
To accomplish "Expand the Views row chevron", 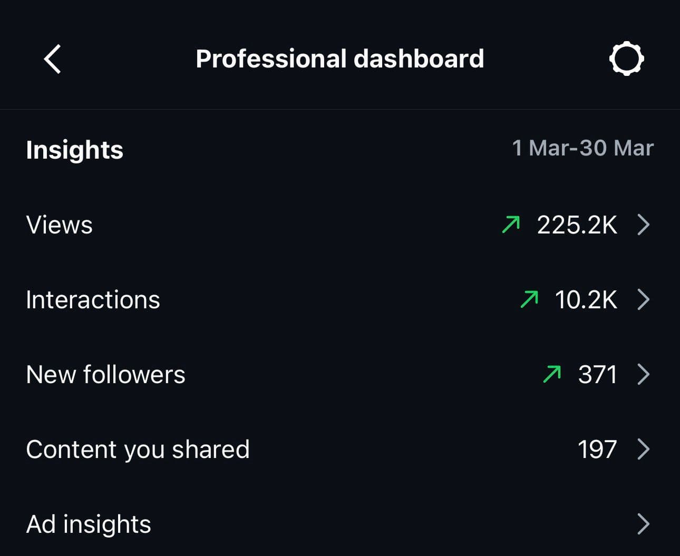I will click(x=643, y=225).
